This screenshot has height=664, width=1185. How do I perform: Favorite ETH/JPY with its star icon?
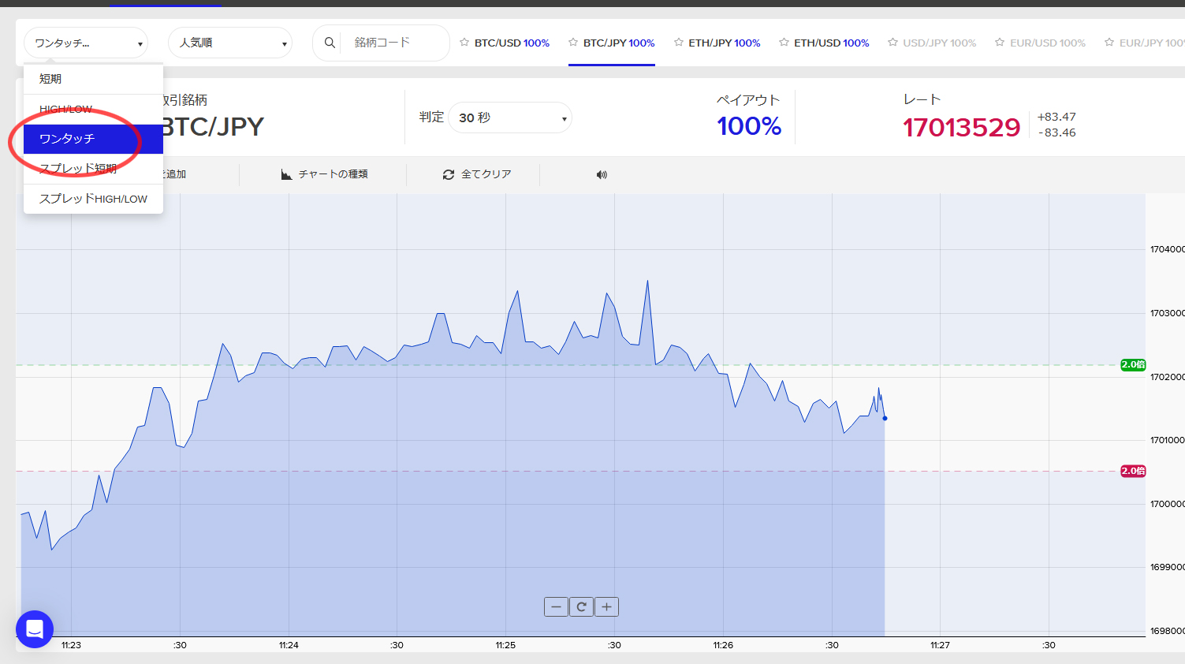pyautogui.click(x=679, y=43)
